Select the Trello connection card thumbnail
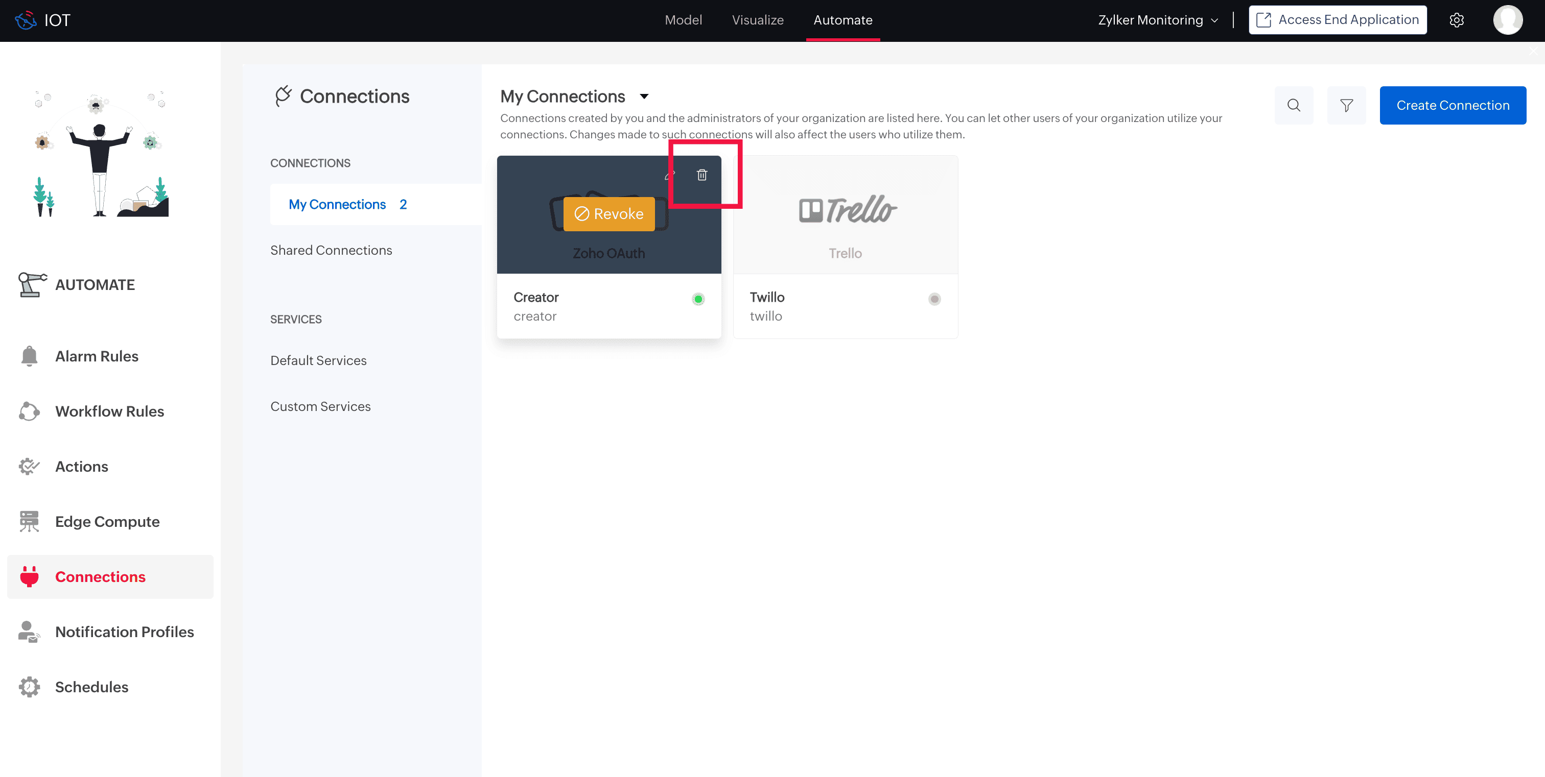Image resolution: width=1545 pixels, height=777 pixels. (845, 215)
